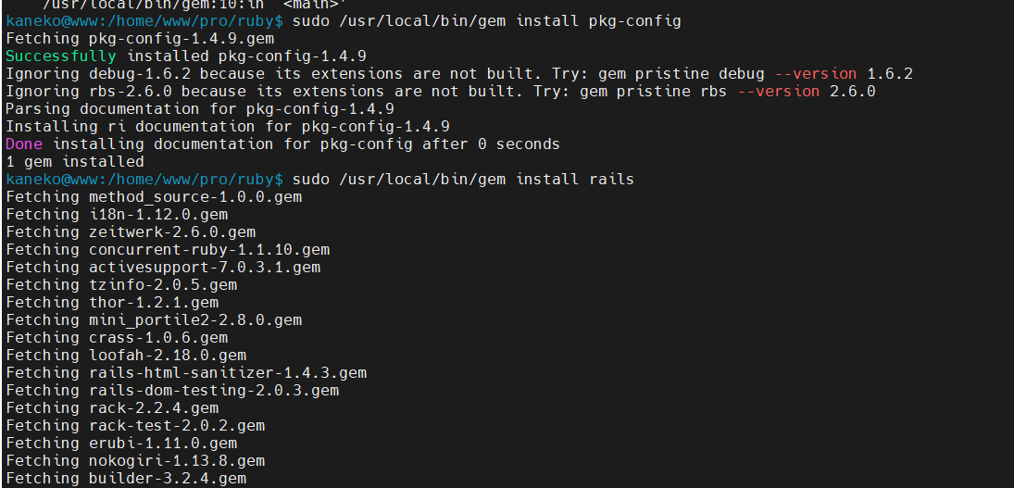
Task: Click the 'Installing ri documentation' line
Action: click(x=228, y=127)
